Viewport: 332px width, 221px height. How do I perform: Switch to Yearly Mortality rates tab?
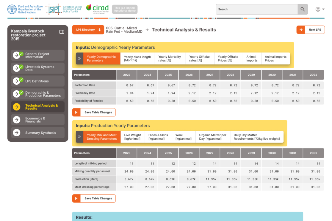pos(170,59)
